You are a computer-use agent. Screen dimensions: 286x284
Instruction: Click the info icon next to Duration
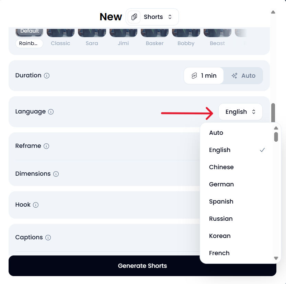[47, 76]
